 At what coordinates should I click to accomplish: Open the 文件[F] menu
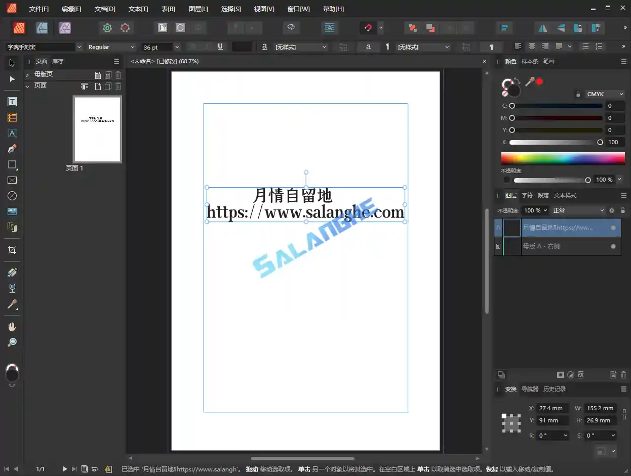point(39,9)
